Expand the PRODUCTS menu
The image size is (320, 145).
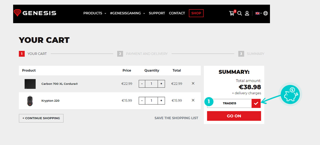[95, 13]
